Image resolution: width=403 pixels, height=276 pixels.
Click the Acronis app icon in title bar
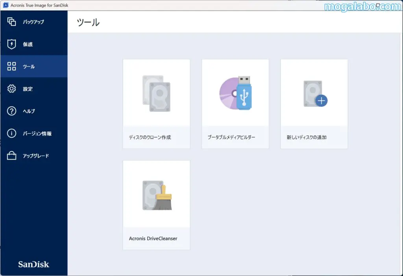(x=5, y=5)
